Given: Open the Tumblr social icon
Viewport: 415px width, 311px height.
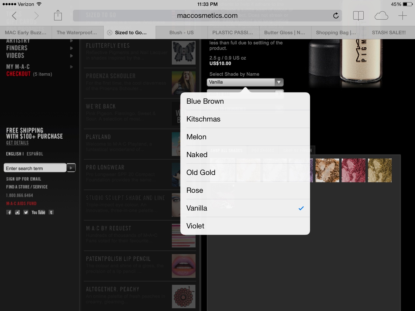Looking at the screenshot, I should 51,212.
